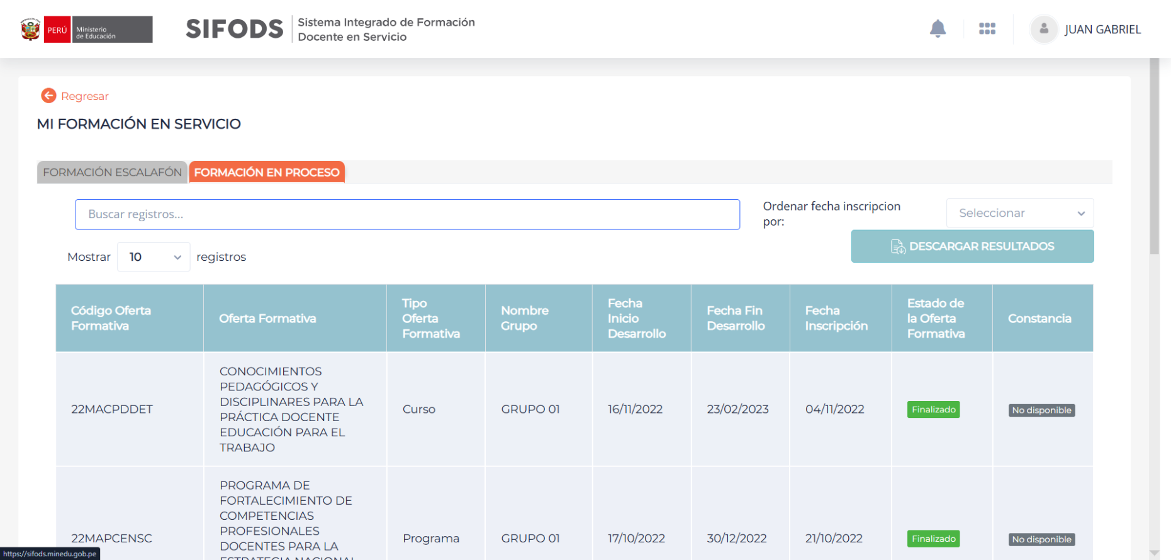The width and height of the screenshot is (1171, 560).
Task: Follow the Regresar link
Action: (x=84, y=96)
